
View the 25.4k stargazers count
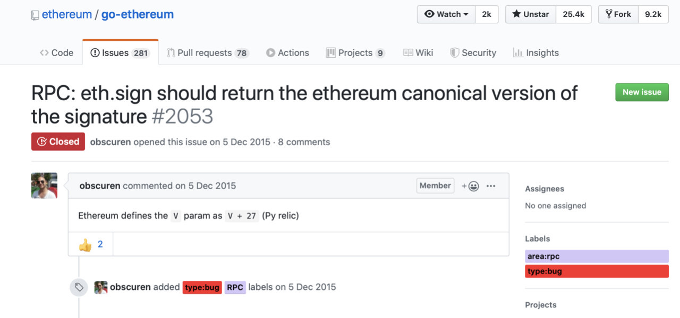574,14
